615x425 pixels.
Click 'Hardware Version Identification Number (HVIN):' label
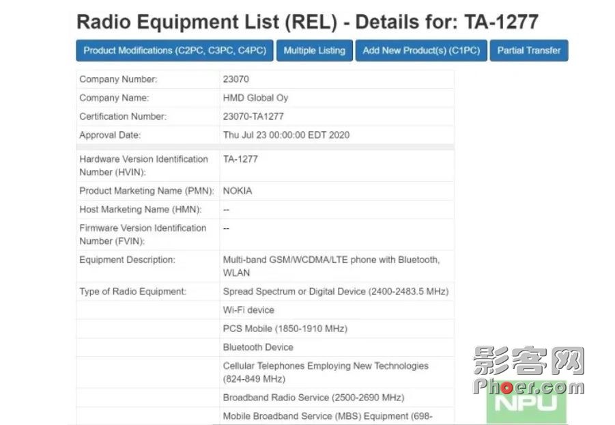pos(143,165)
